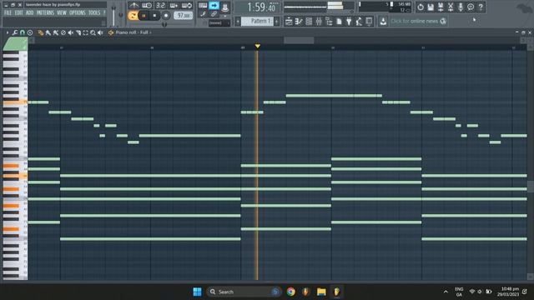Select the Playback speaker tool in piano roll
This screenshot has width=534, height=300.
tap(100, 32)
